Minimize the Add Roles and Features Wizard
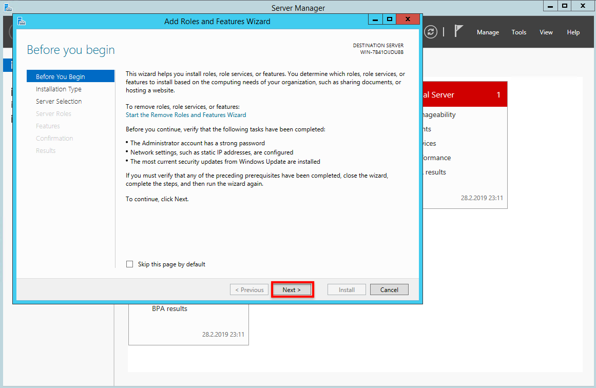The image size is (596, 388). [x=375, y=20]
